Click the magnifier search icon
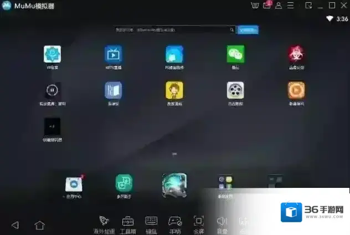350x235 pixels. 232,30
